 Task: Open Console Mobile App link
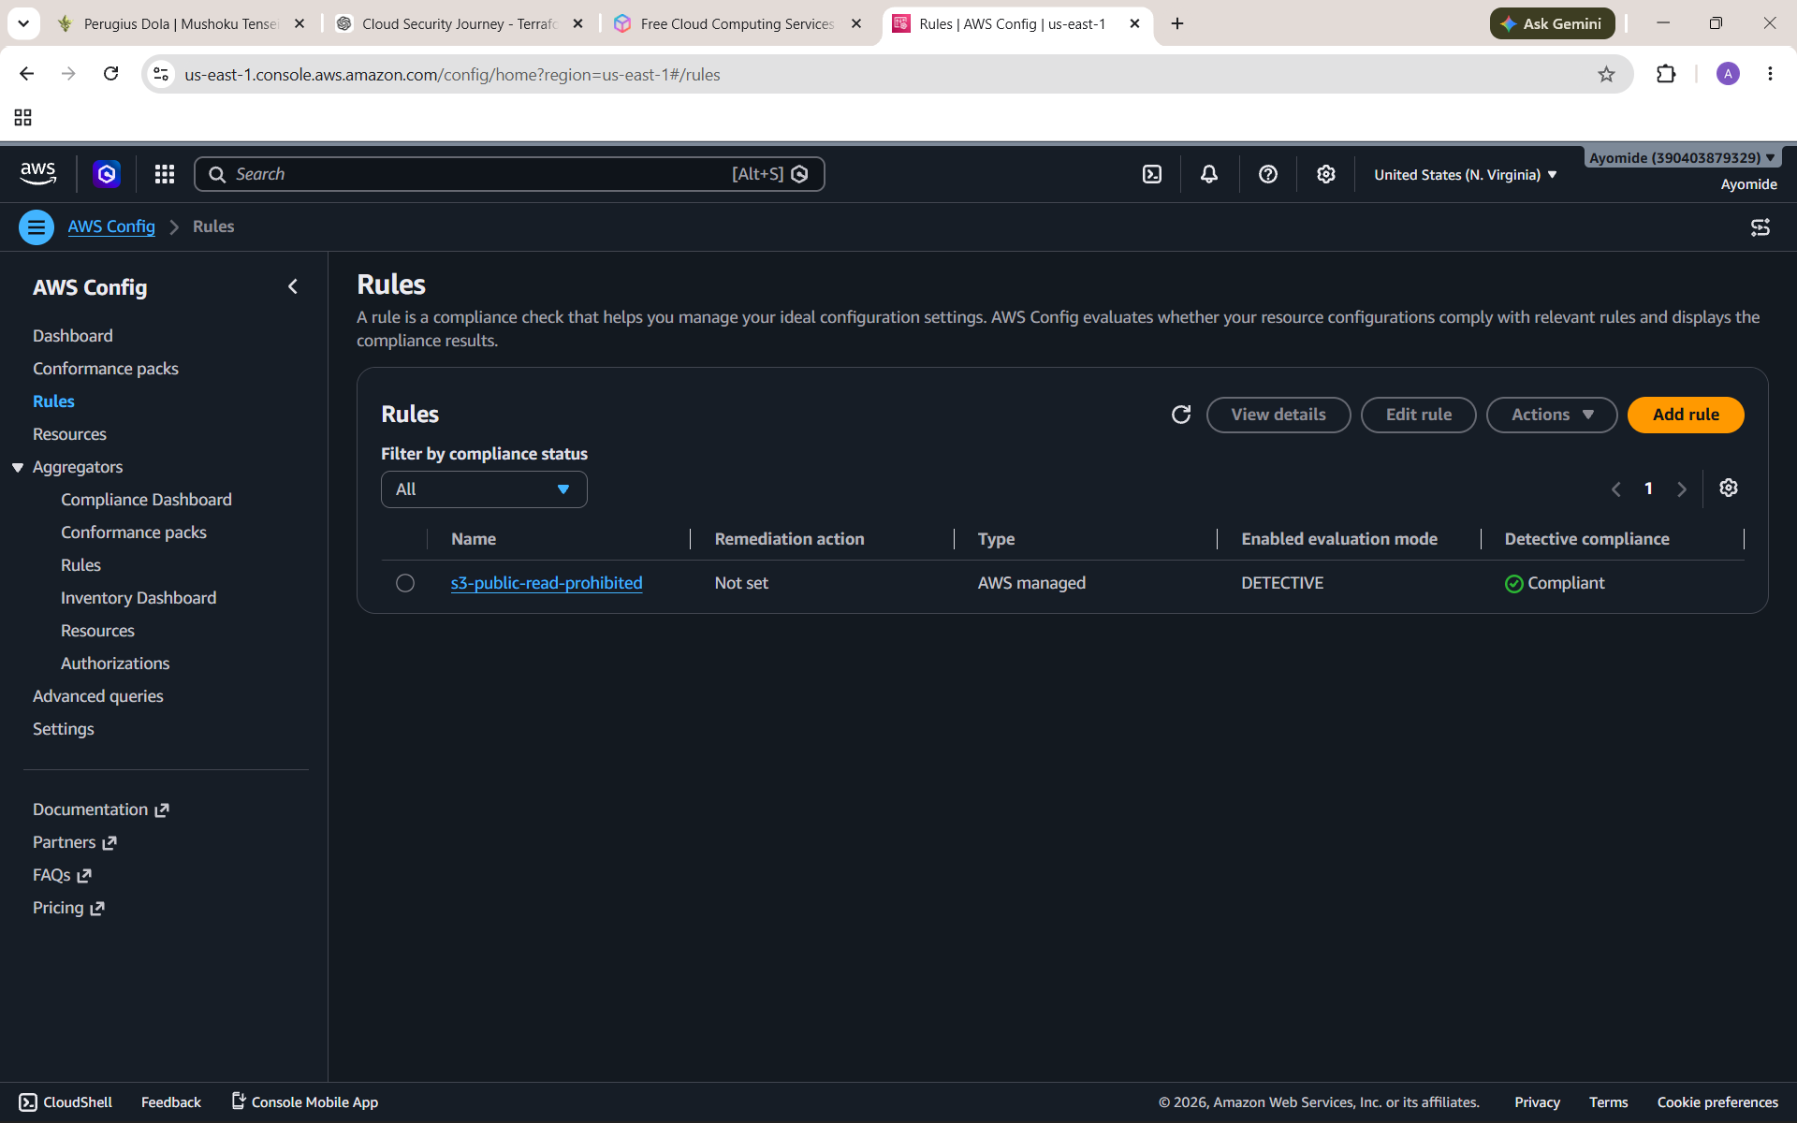[305, 1102]
